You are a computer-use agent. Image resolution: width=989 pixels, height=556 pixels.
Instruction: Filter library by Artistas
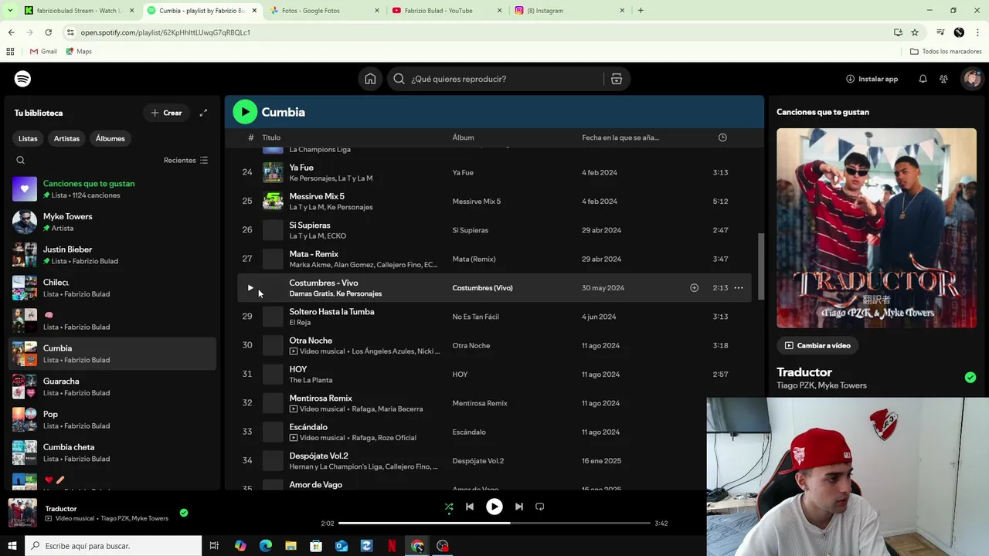point(66,139)
